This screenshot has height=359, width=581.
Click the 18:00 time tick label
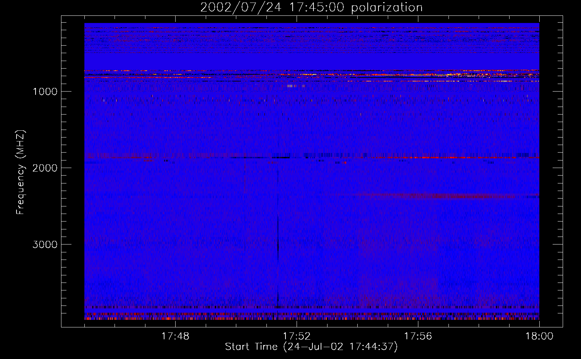[539, 336]
